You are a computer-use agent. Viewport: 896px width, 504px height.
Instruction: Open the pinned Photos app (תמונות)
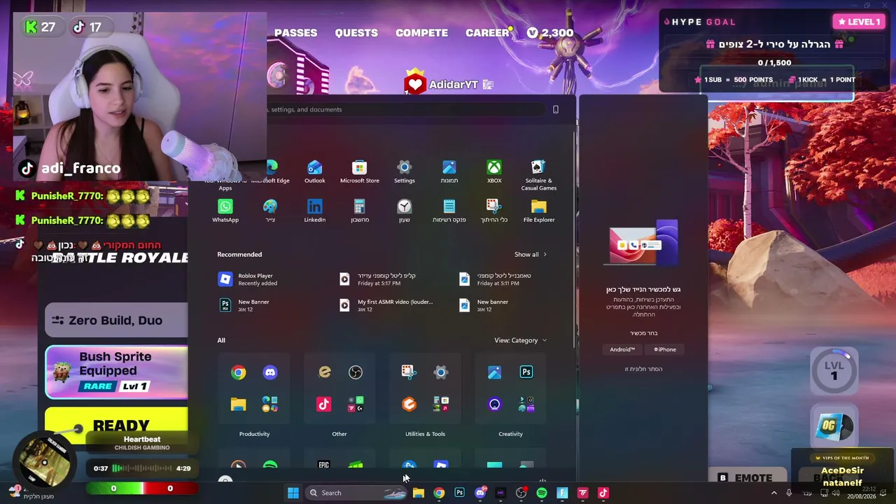click(x=449, y=171)
